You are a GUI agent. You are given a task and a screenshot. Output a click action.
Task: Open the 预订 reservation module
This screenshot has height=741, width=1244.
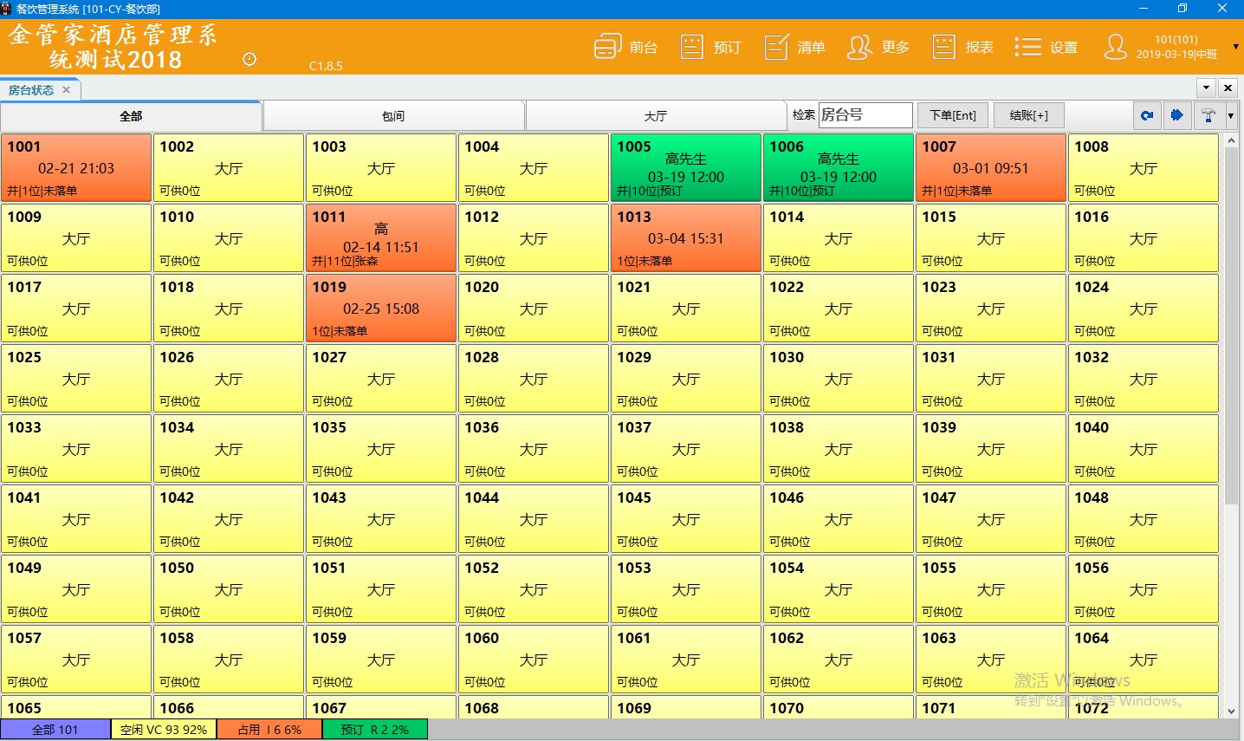710,47
